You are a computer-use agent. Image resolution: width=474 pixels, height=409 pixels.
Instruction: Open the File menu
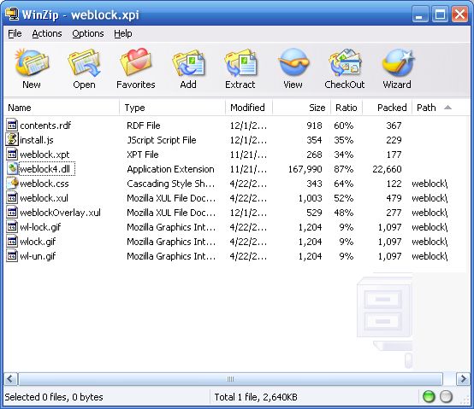(x=15, y=33)
